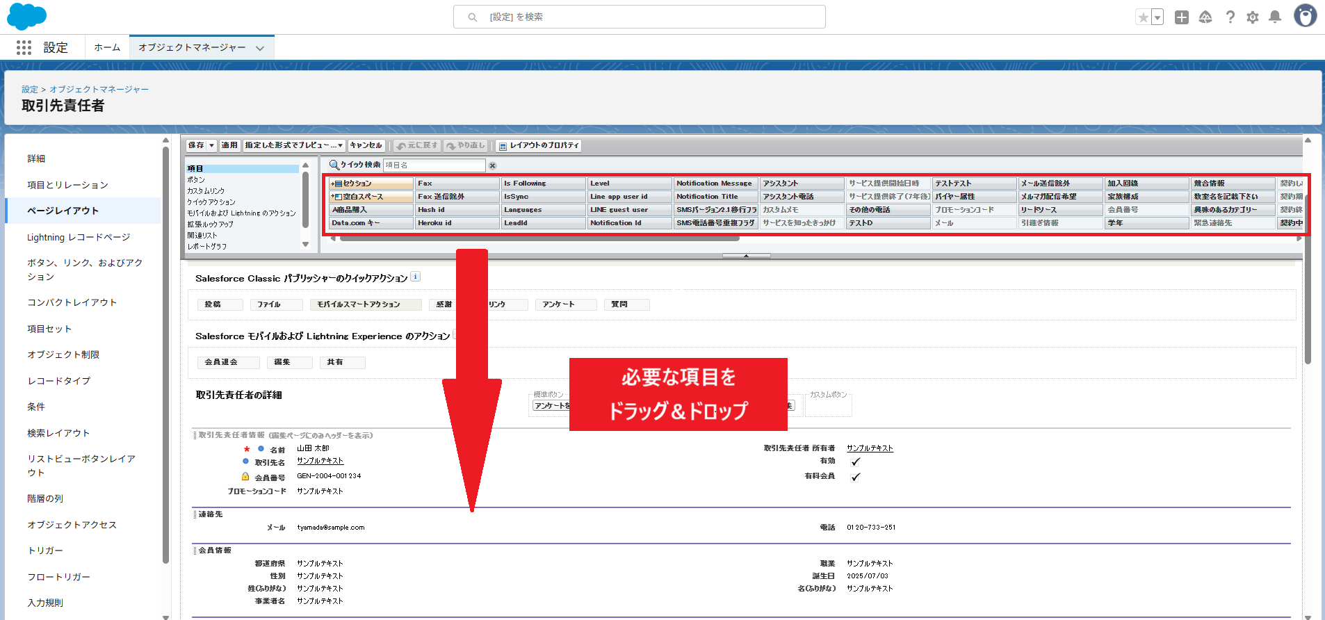Focus the クイック検索 項目名 field

click(x=434, y=165)
